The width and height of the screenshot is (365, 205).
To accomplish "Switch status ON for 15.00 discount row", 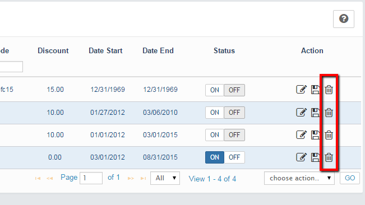I will point(214,90).
